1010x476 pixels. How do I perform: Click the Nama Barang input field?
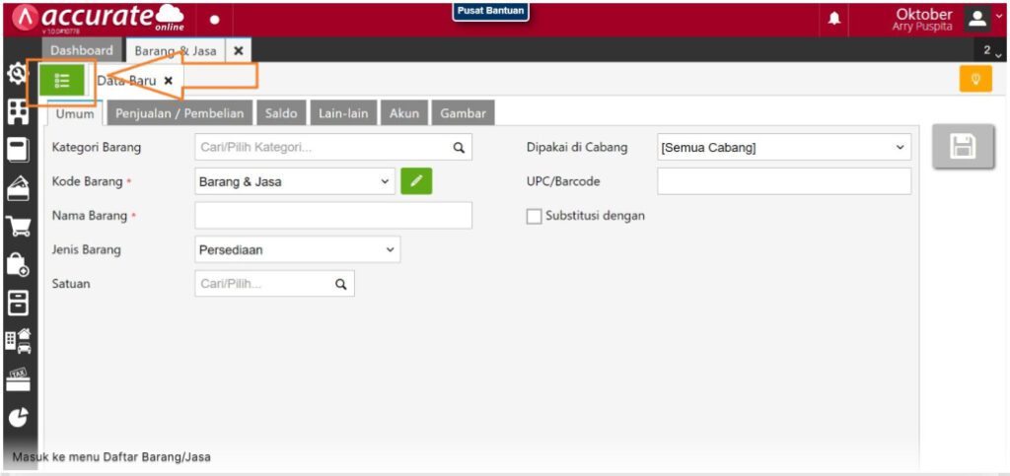[333, 216]
